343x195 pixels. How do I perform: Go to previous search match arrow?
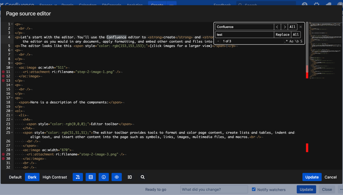[277, 27]
